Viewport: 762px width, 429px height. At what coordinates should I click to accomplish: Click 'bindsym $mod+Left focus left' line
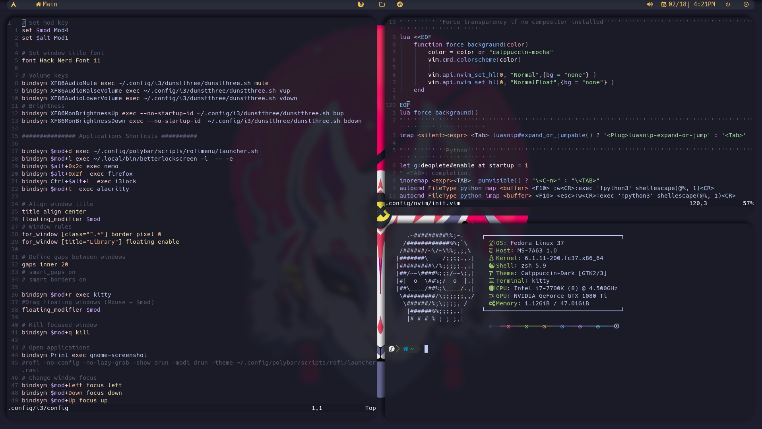pyautogui.click(x=72, y=385)
